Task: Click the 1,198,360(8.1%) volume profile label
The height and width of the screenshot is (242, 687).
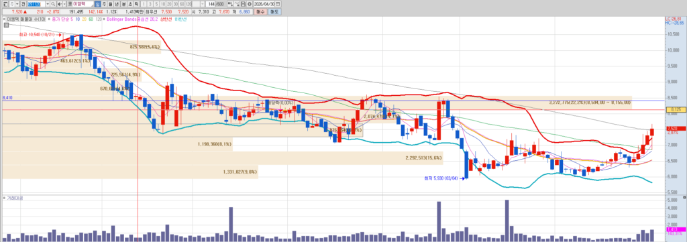Action: 214,143
